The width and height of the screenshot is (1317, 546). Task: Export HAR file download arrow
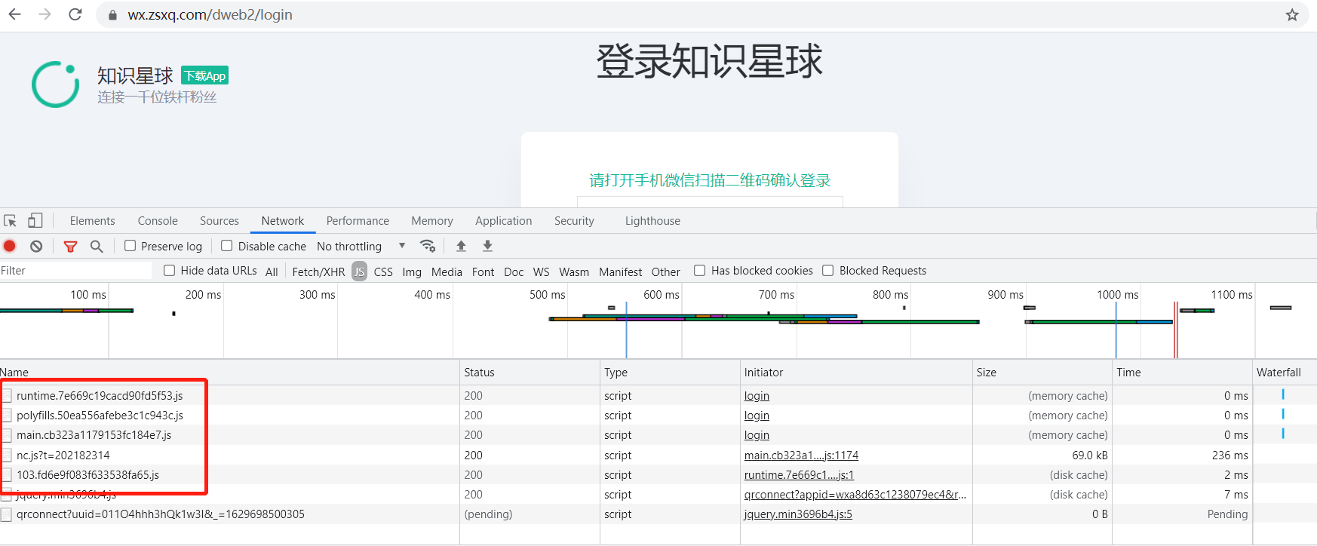coord(487,246)
